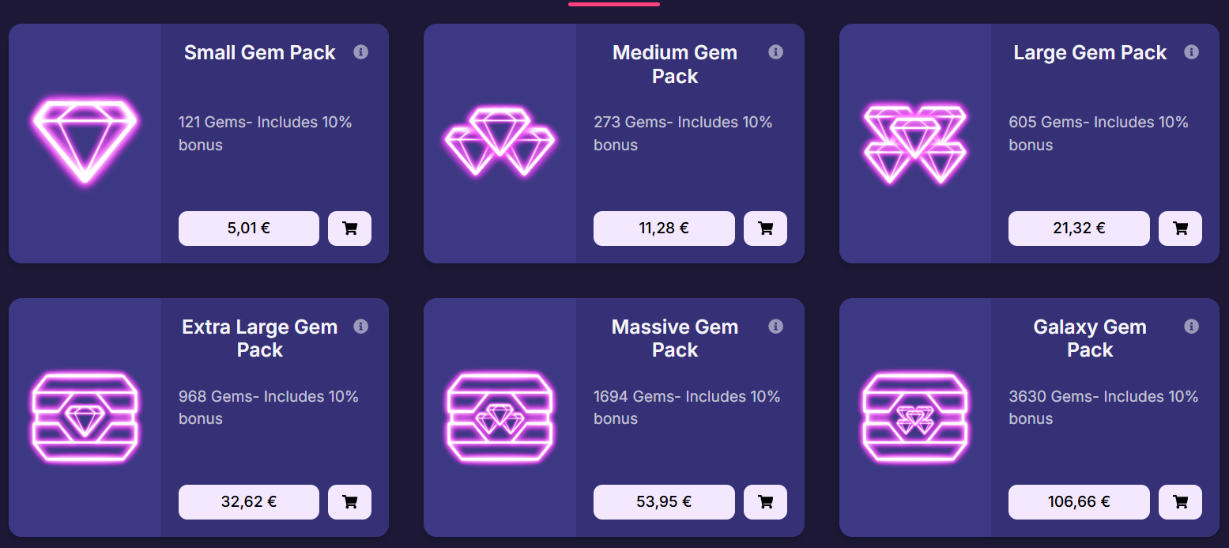
Task: Show info for Galaxy Gem Pack
Action: coord(1192,327)
